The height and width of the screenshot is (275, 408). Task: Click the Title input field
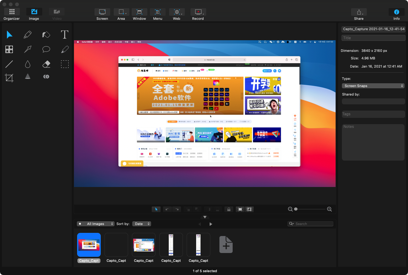[x=373, y=38]
